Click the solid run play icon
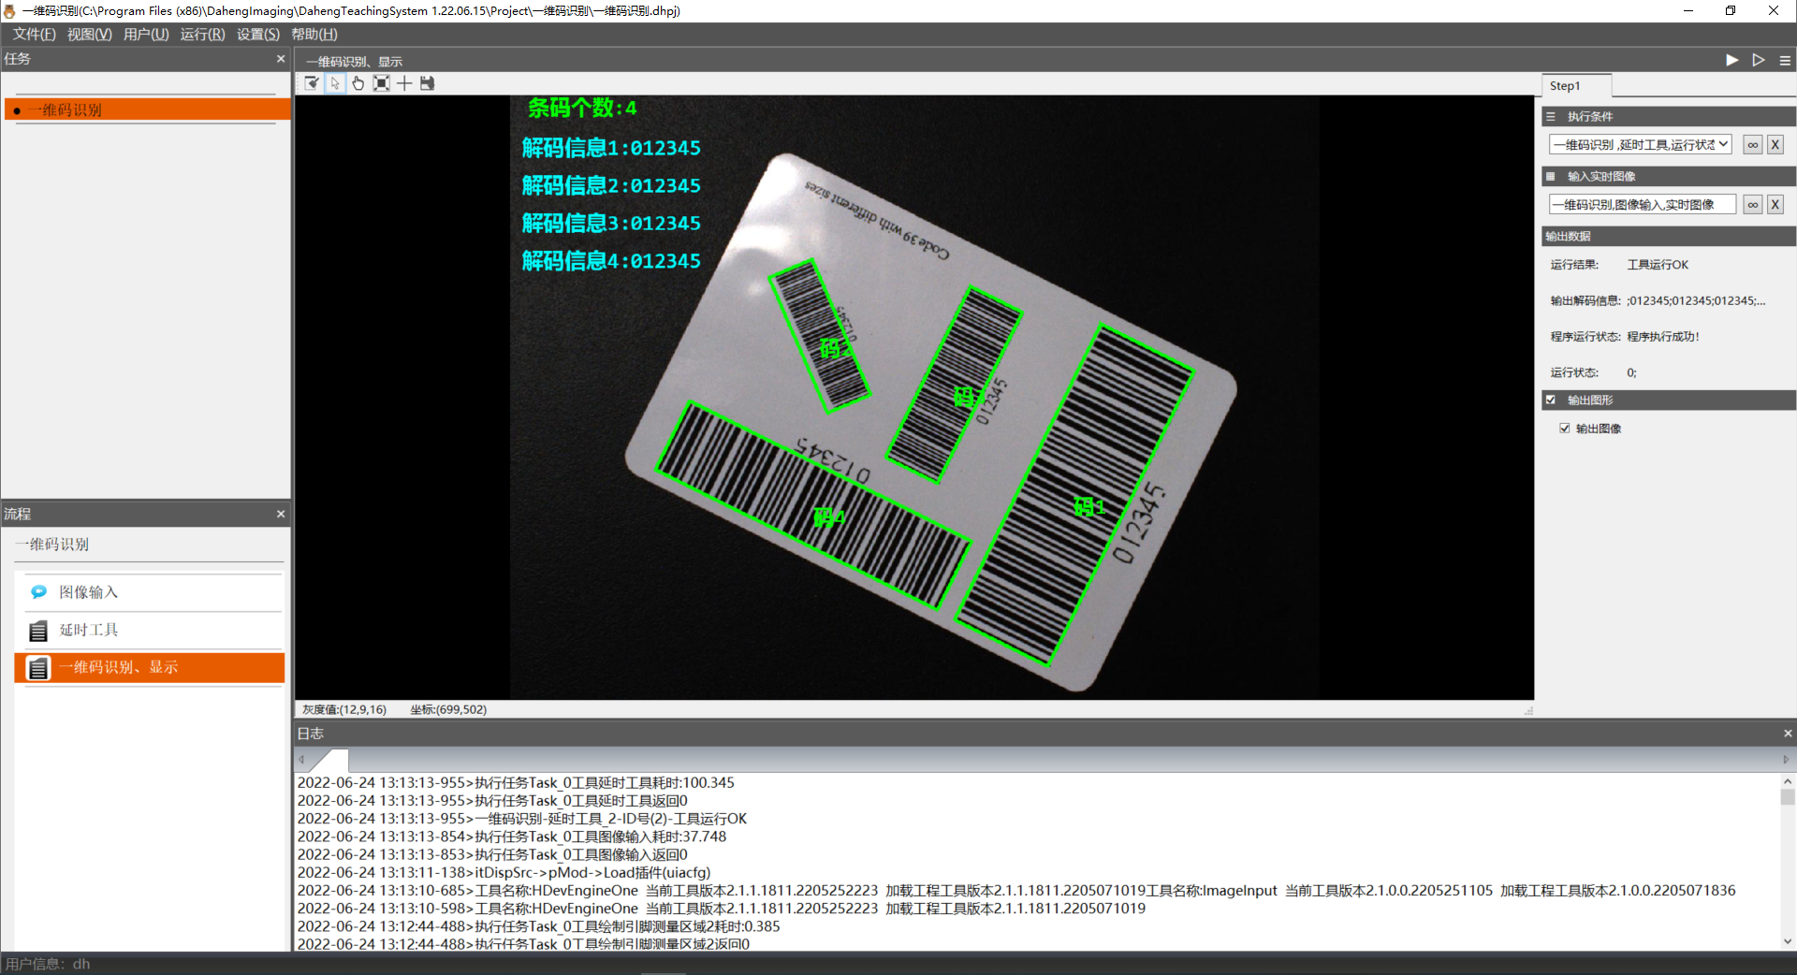This screenshot has height=975, width=1797. (1731, 60)
